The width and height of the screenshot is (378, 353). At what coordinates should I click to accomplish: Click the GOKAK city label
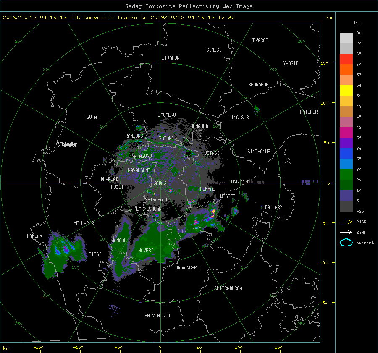[x=93, y=117]
